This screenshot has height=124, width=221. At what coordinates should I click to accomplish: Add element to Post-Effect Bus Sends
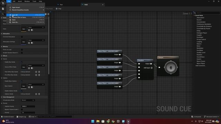(x=36, y=72)
